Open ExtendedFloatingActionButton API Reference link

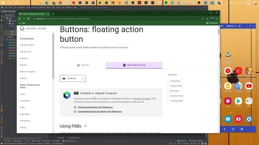pyautogui.click(x=100, y=112)
